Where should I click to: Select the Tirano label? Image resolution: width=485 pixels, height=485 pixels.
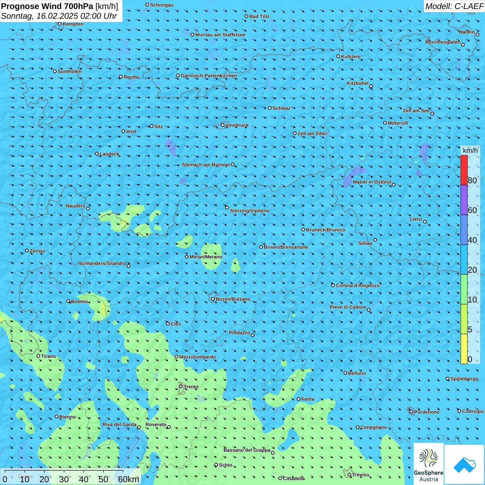point(48,356)
